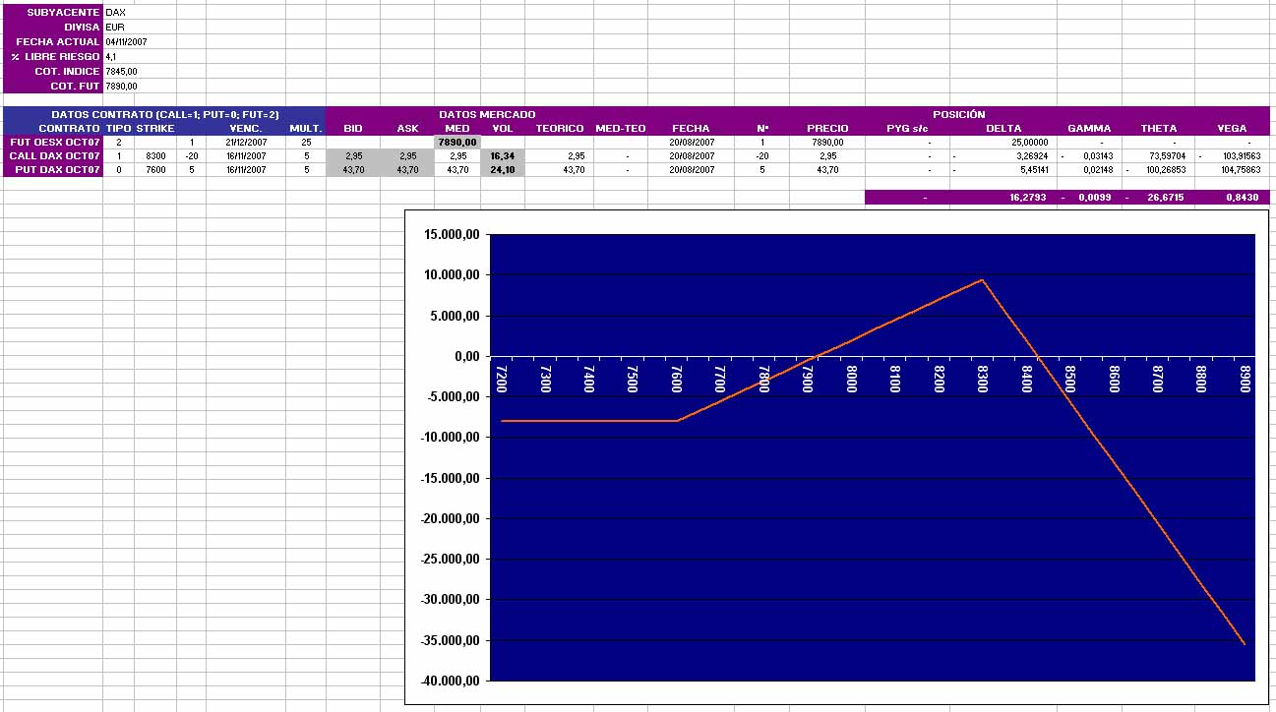1276x712 pixels.
Task: Click the GAMMA column header
Action: point(1089,128)
